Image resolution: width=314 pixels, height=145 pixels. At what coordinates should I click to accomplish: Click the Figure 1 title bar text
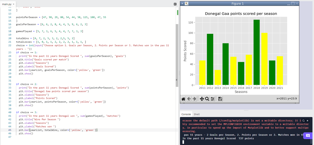[238, 4]
